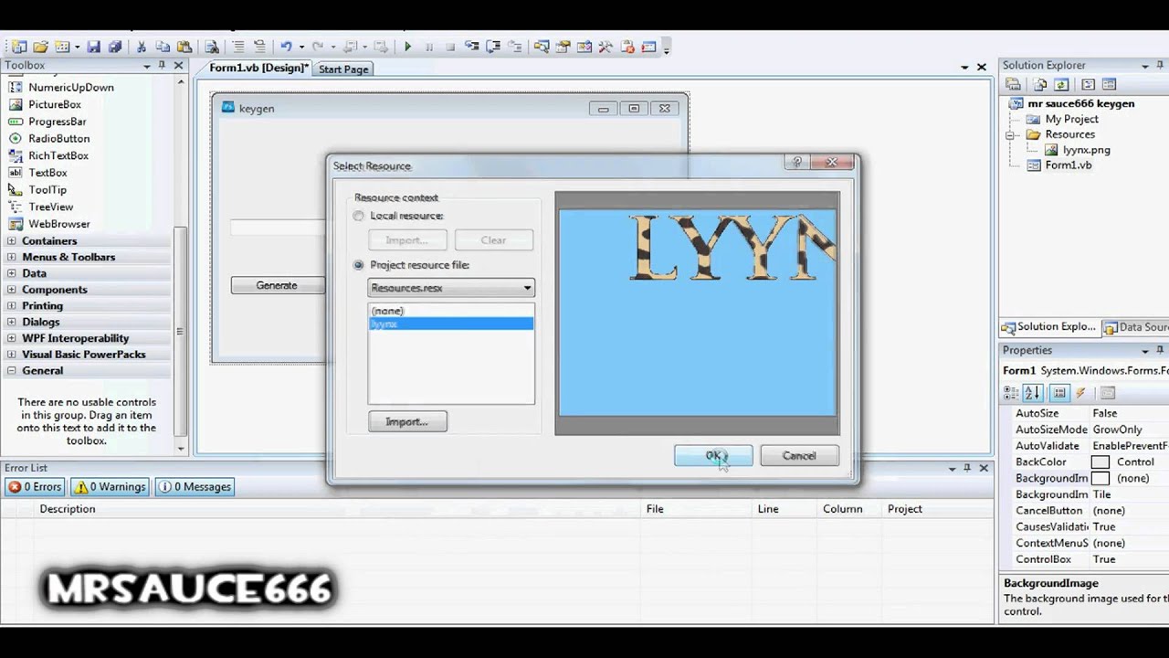Click the lower Import... button under resource list
Image resolution: width=1169 pixels, height=658 pixels.
pyautogui.click(x=407, y=421)
